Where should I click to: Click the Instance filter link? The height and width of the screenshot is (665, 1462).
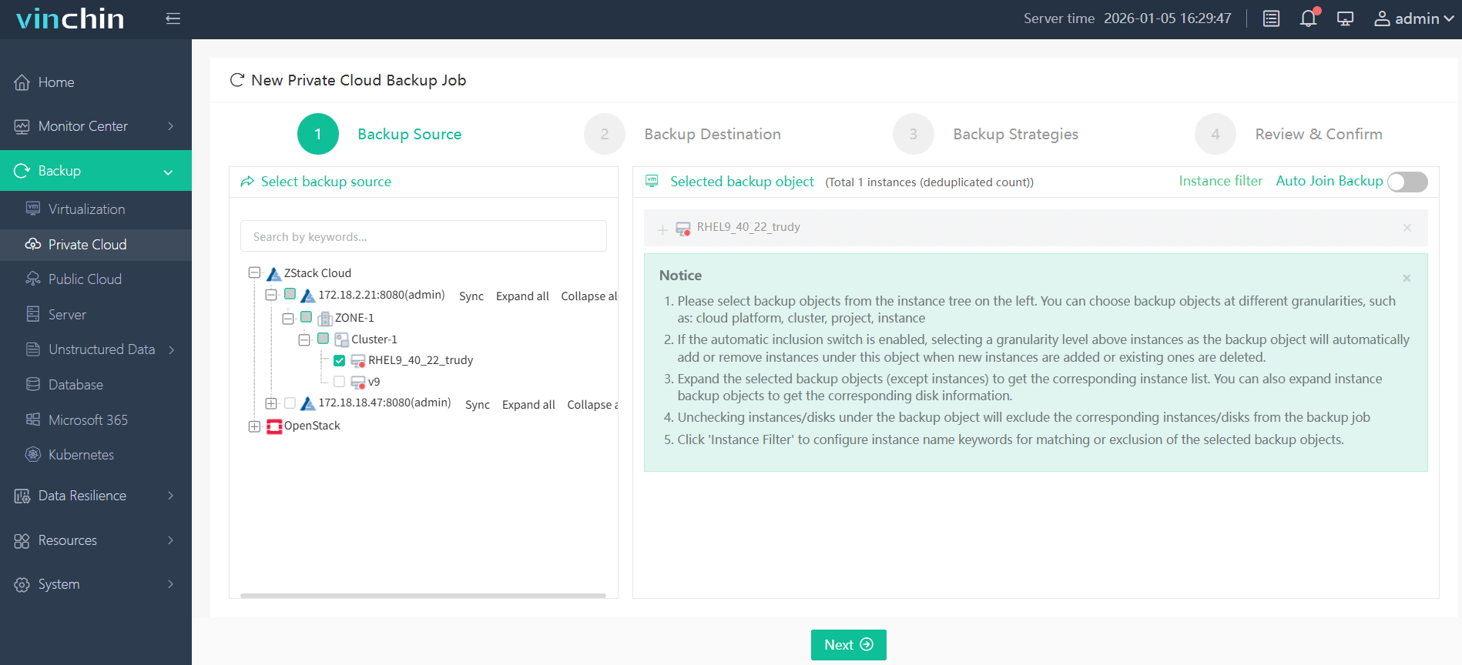pos(1221,181)
